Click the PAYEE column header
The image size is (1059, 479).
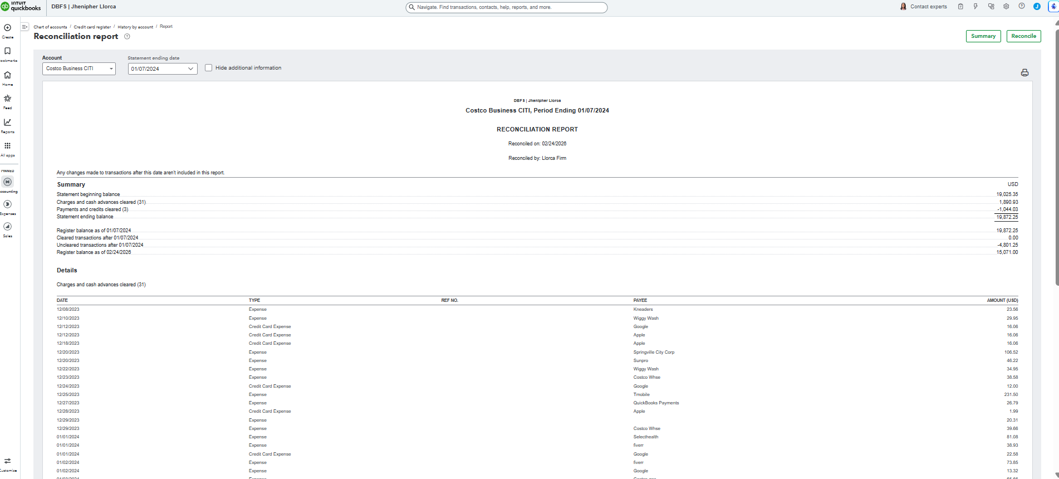[x=640, y=300]
